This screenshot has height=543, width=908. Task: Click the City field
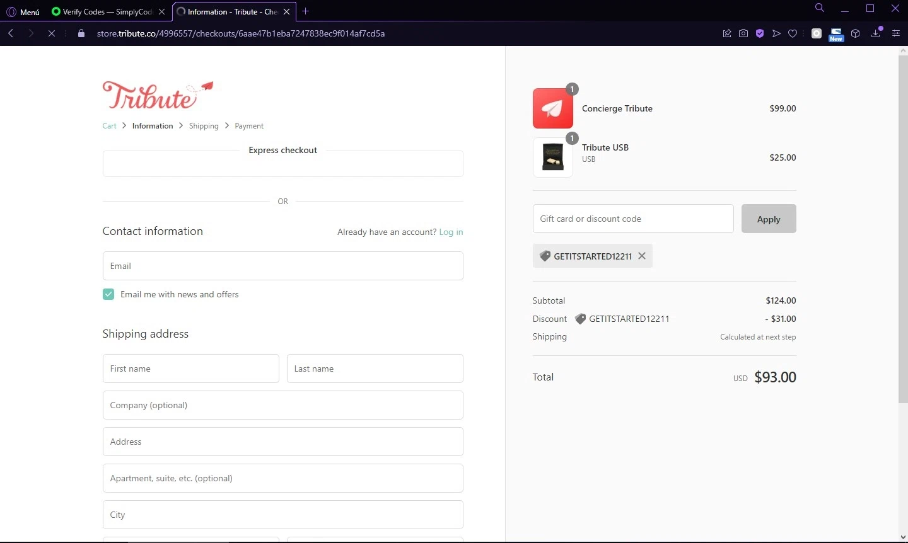click(282, 515)
